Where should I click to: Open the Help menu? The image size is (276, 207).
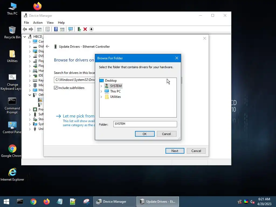pyautogui.click(x=61, y=23)
